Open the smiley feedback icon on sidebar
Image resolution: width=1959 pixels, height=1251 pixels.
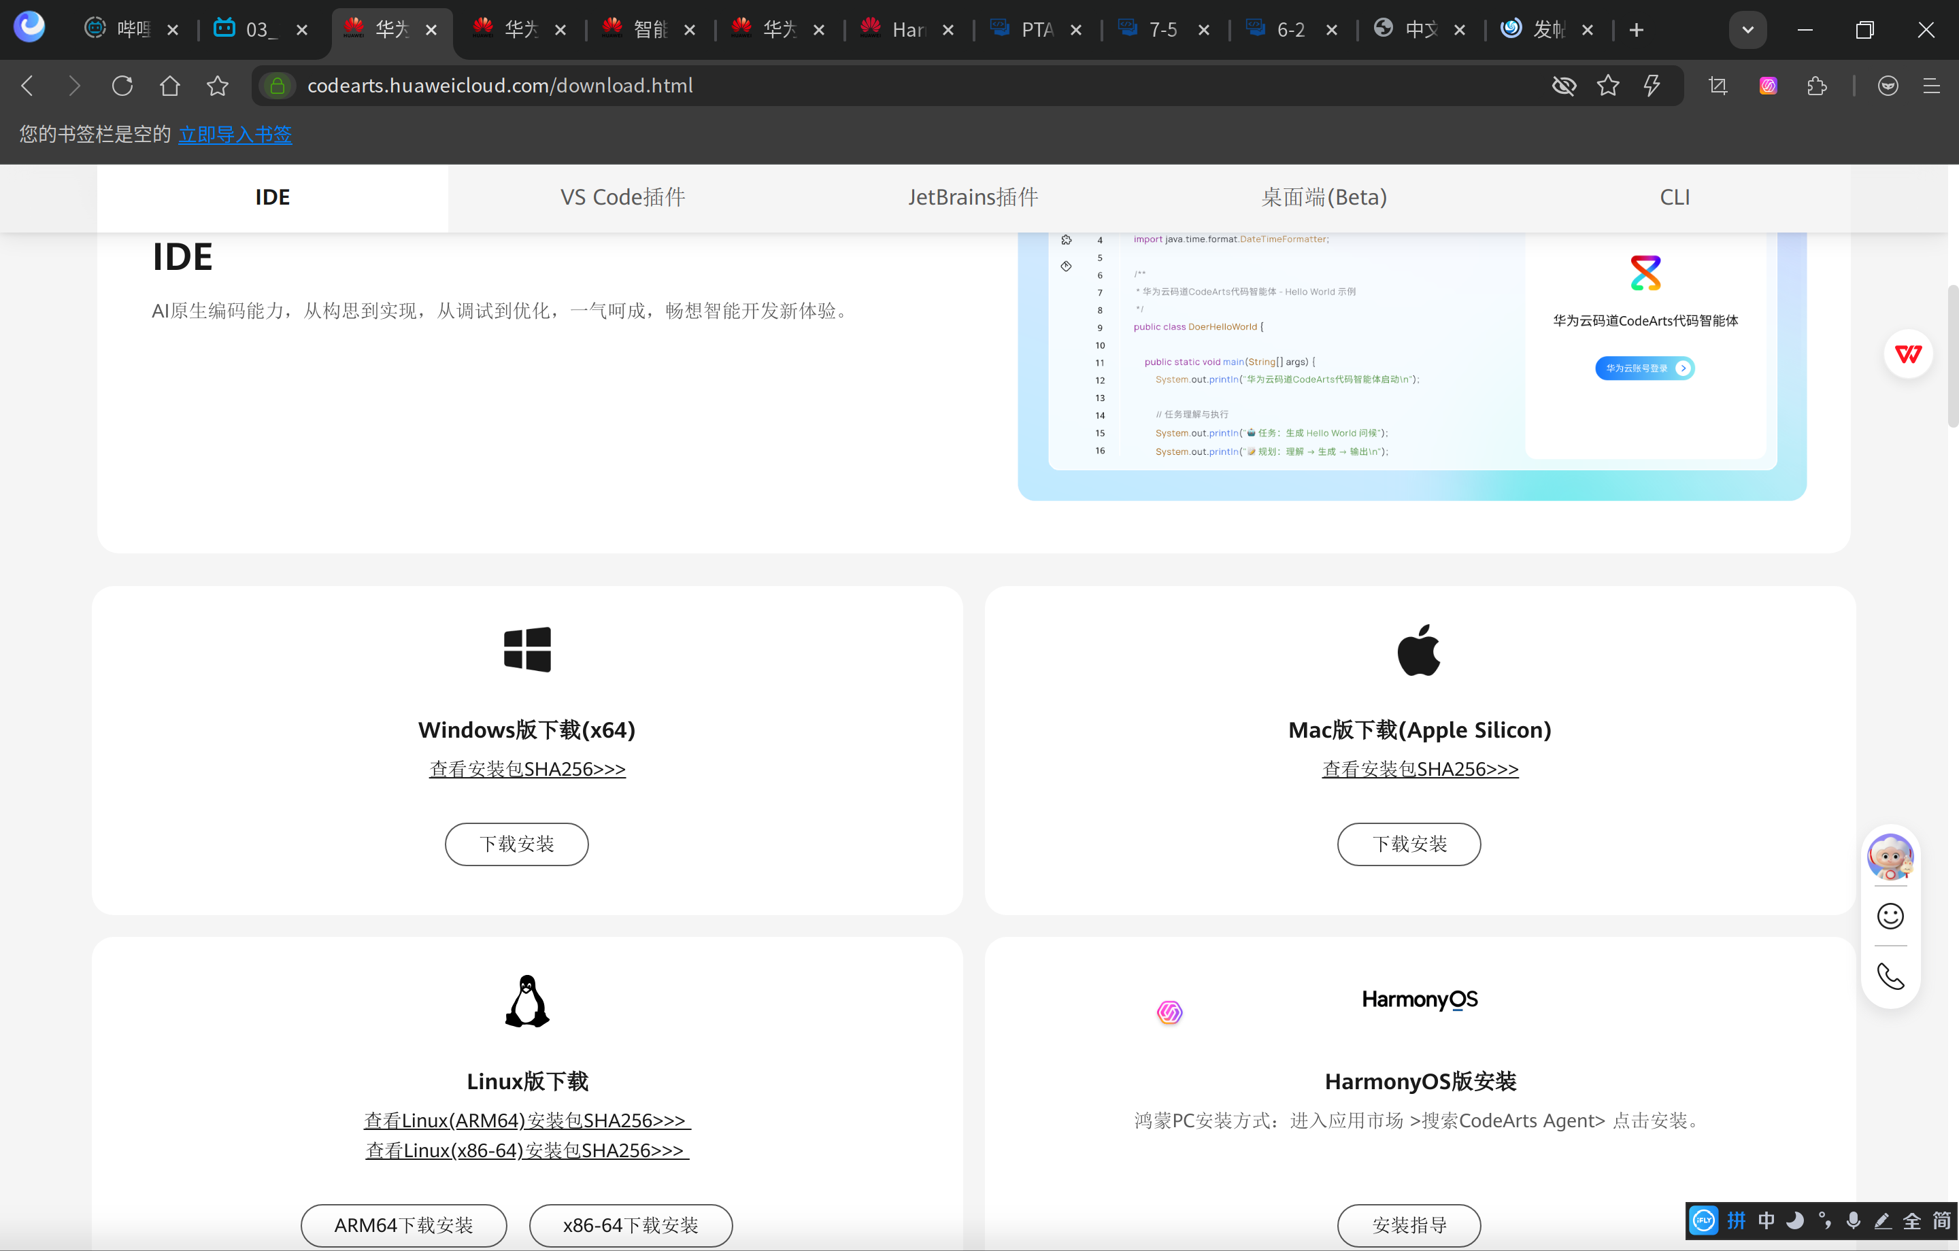coord(1890,916)
